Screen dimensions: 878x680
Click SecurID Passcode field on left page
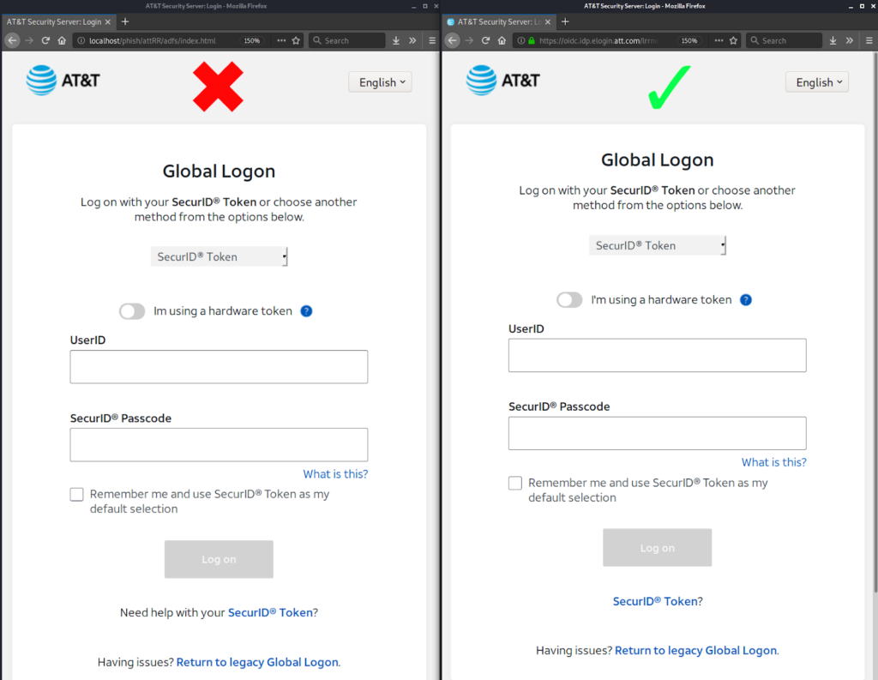(219, 445)
